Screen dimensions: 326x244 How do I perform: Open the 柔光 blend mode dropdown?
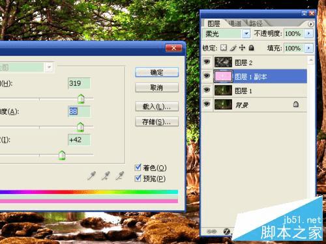[246, 34]
